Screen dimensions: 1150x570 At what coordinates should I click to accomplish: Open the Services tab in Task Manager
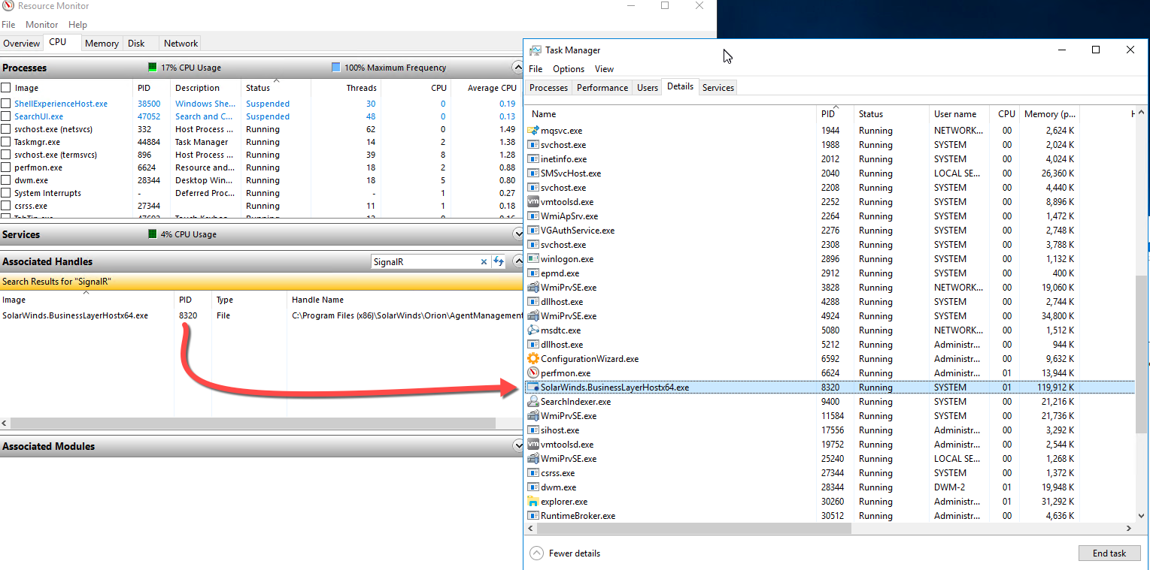pos(718,88)
